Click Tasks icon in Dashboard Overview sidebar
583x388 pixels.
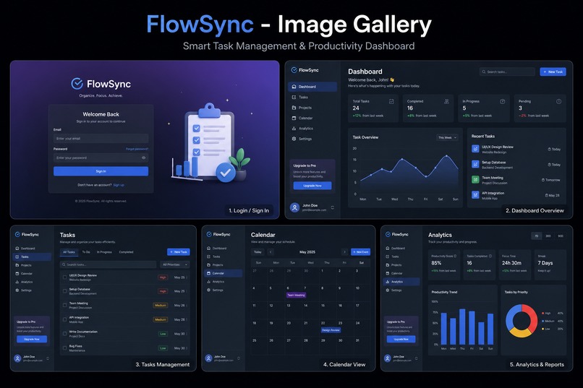point(294,97)
